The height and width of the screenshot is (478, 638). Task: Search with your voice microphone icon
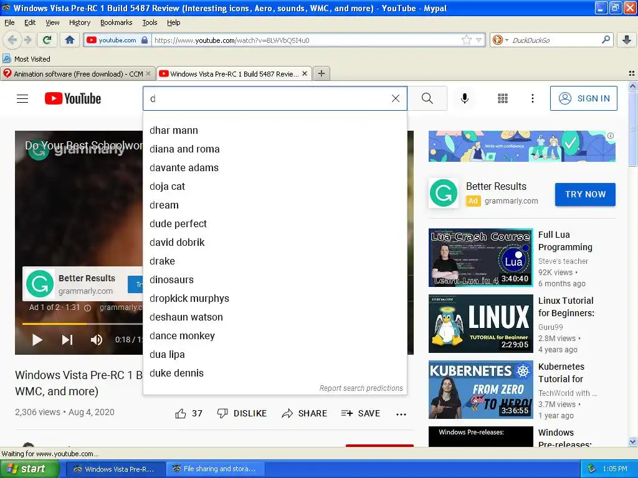[465, 98]
